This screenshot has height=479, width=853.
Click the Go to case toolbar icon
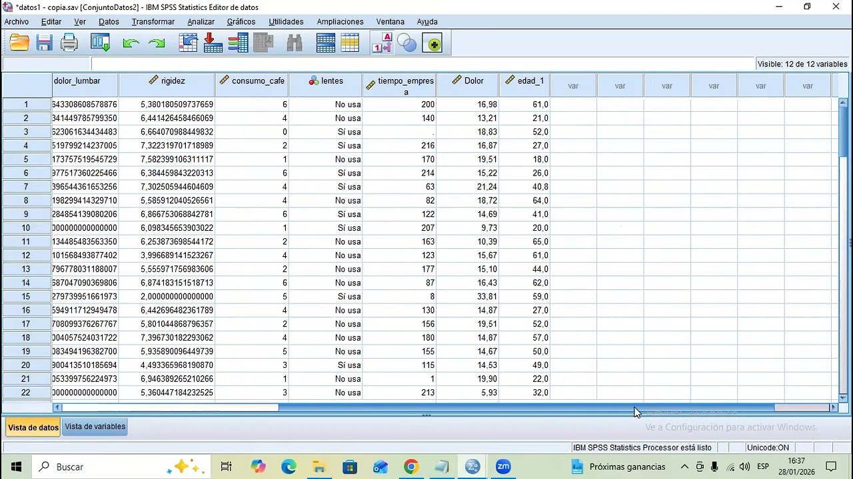click(189, 43)
